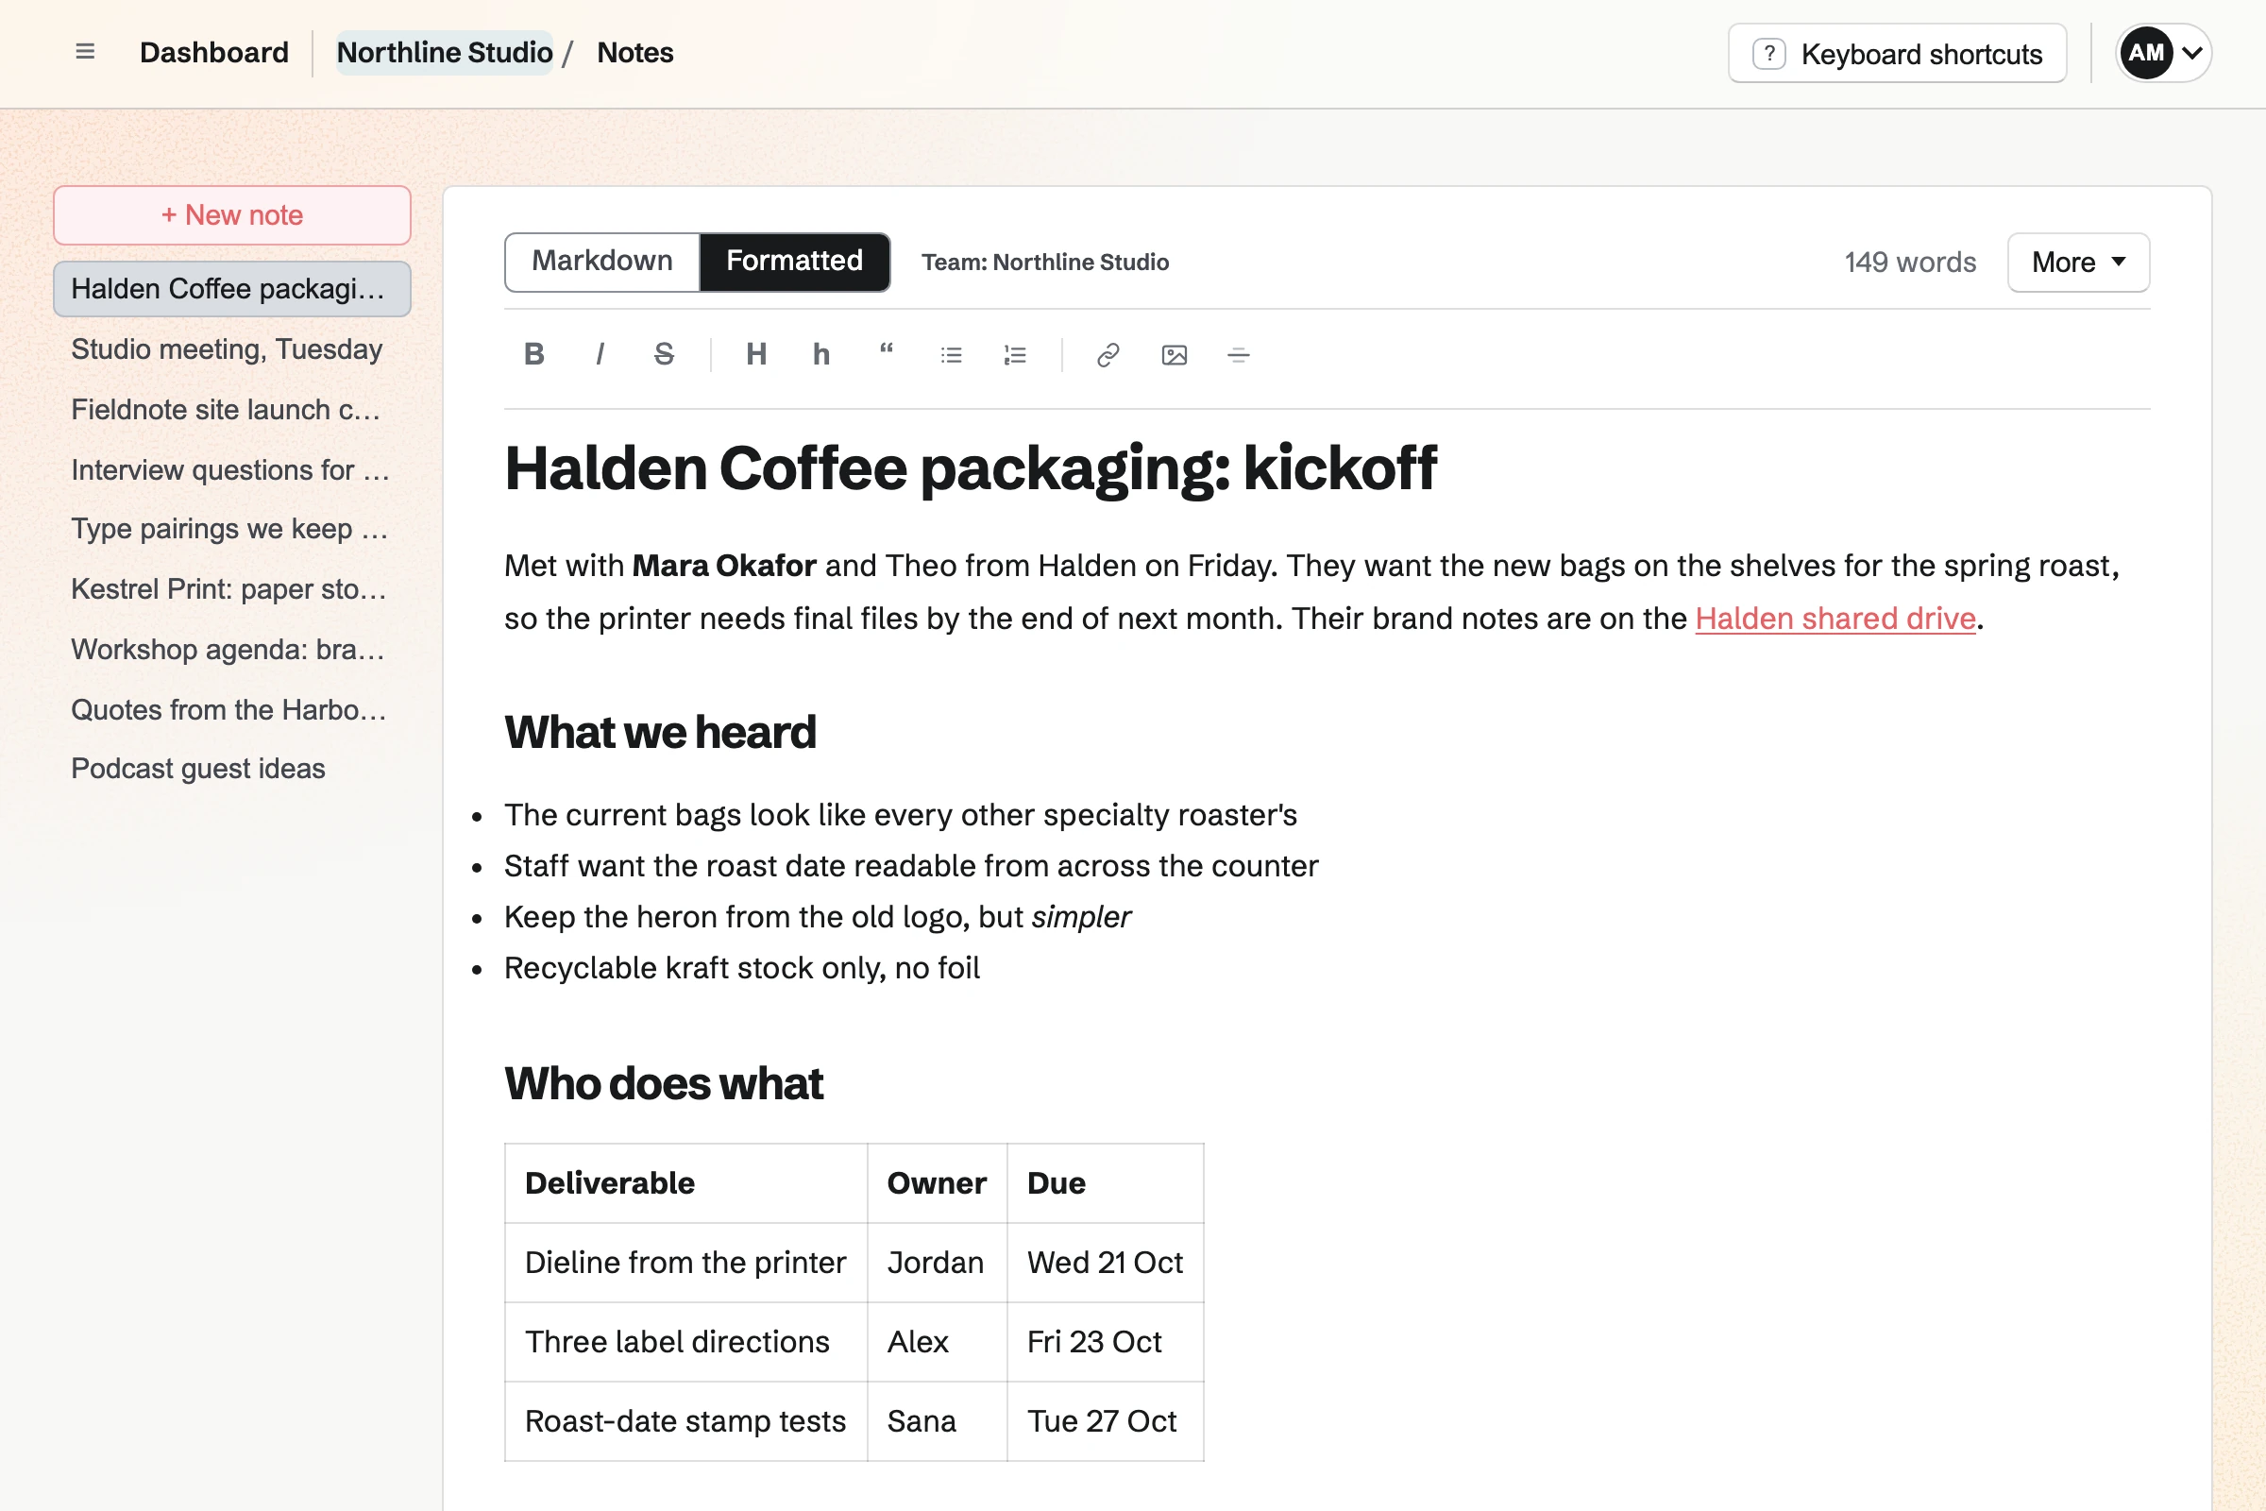Insert a small heading
The image size is (2266, 1511).
(x=820, y=355)
